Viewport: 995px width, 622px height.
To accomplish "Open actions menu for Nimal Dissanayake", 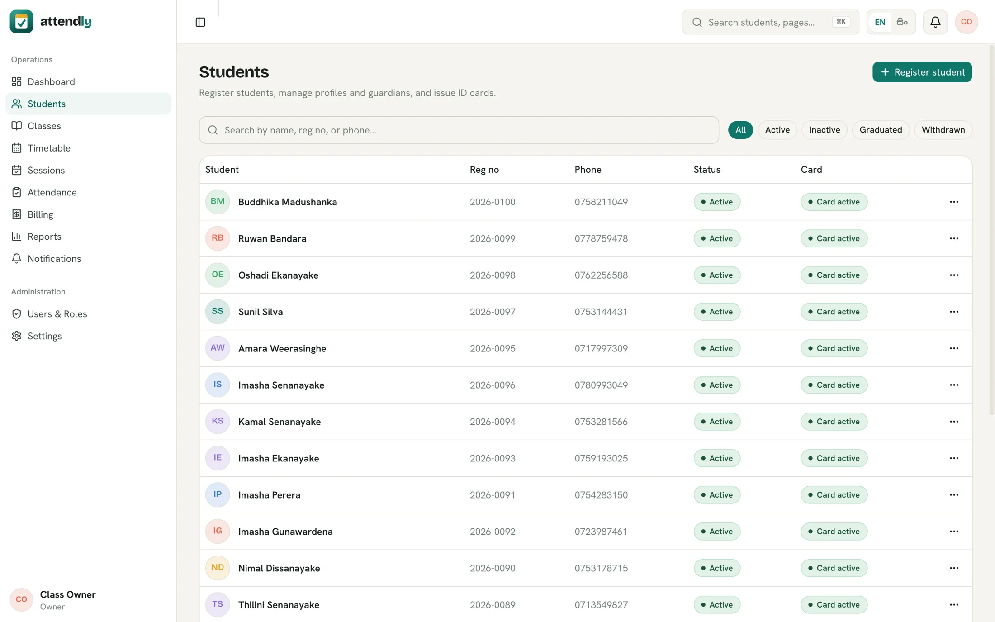I will point(954,568).
